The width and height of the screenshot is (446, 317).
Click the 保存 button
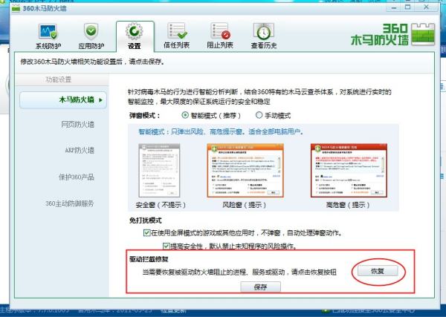coord(261,287)
